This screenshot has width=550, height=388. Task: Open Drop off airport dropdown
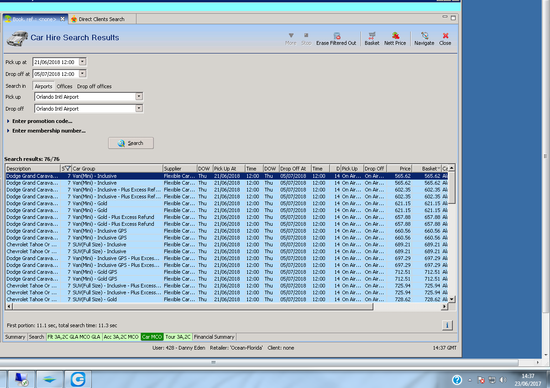point(139,108)
